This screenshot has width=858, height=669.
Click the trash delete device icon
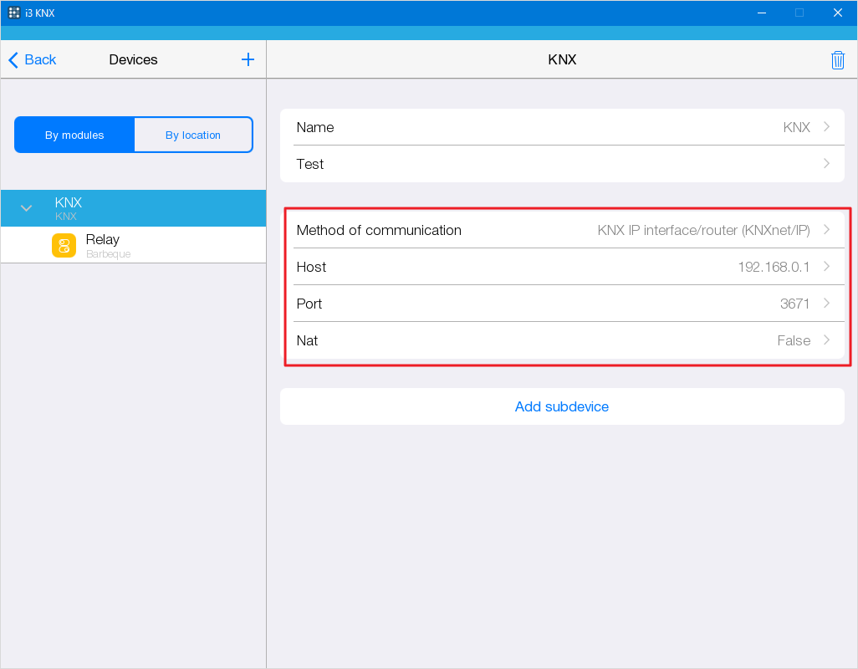pos(837,60)
